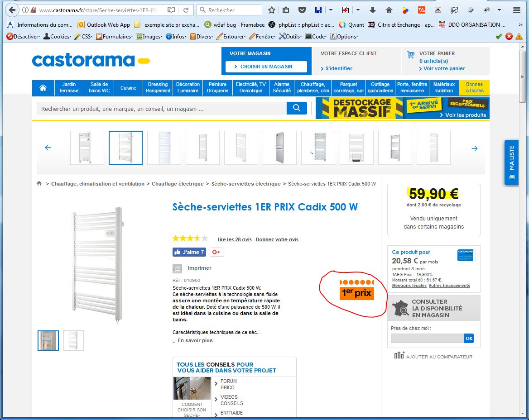Open the Cuisine navigation menu
The image size is (529, 420).
point(128,88)
